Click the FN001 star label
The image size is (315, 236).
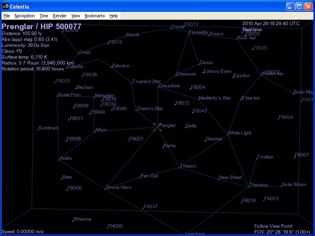(x=136, y=139)
